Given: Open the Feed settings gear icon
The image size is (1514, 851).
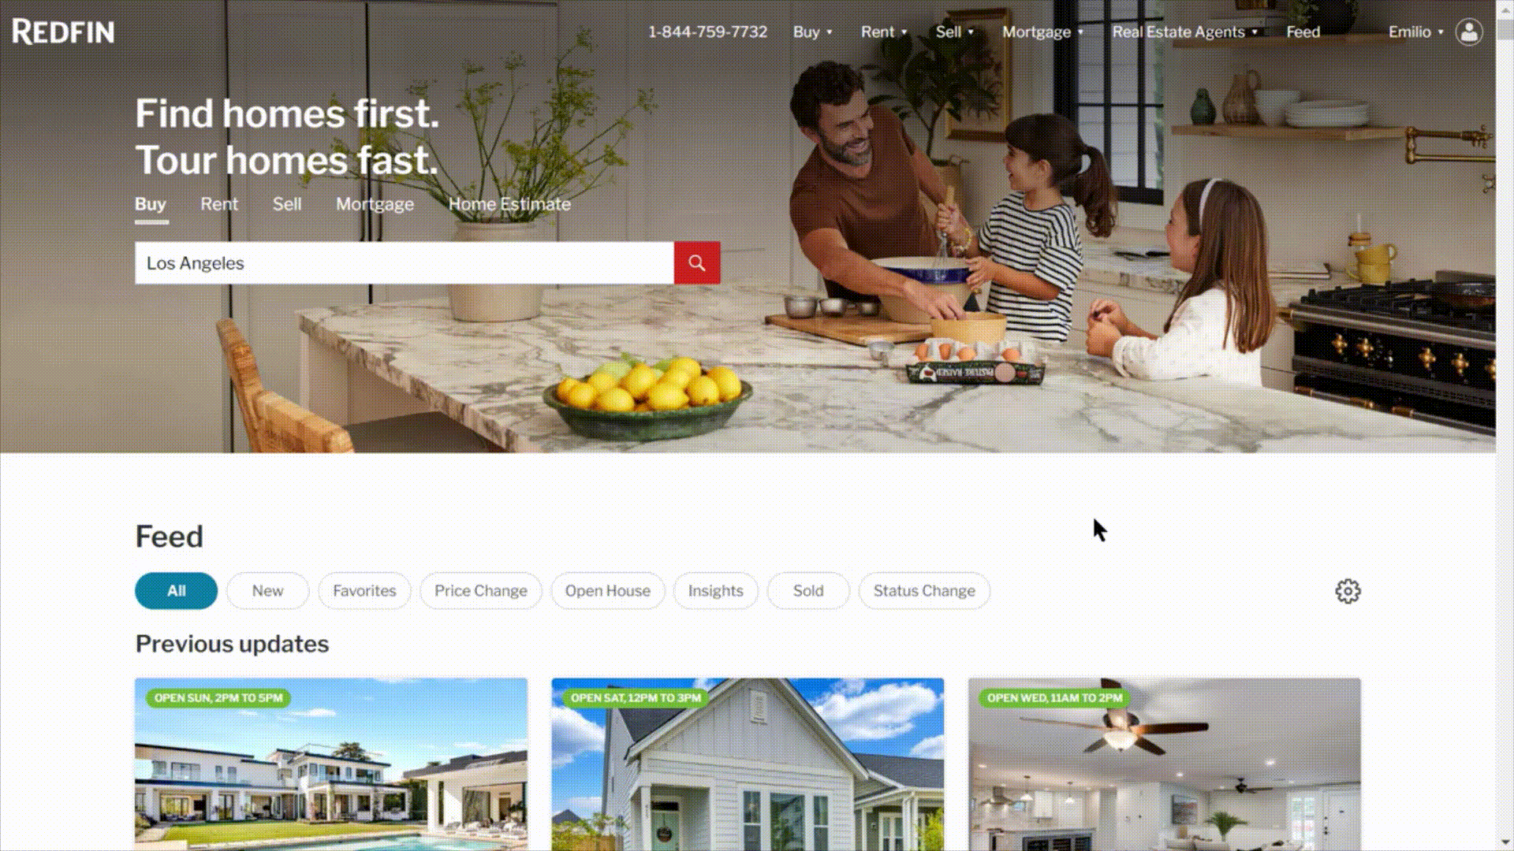Looking at the screenshot, I should [x=1348, y=591].
